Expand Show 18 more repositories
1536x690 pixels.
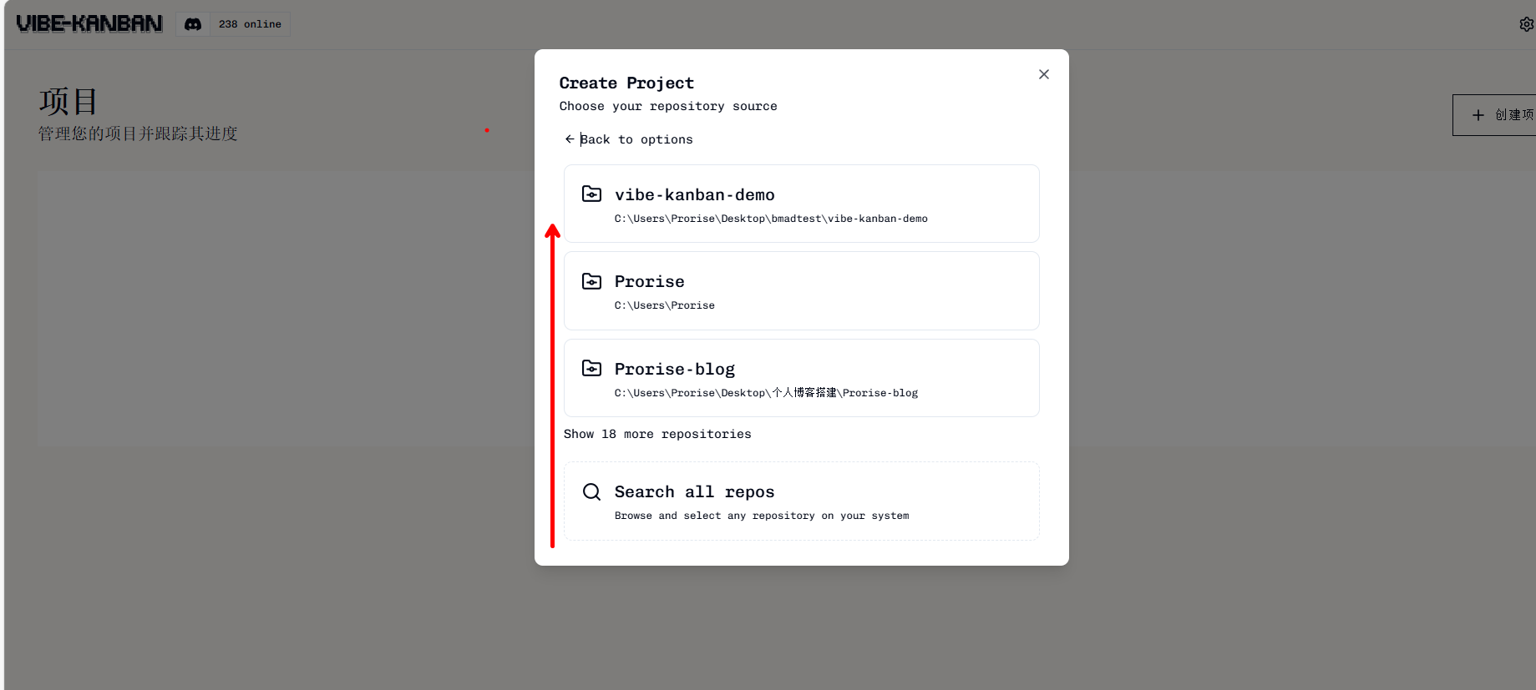click(x=657, y=434)
